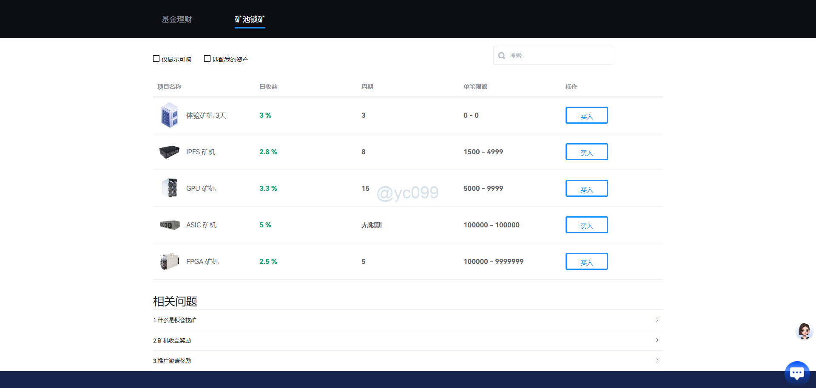
Task: Select the 矿池锁矿 tab
Action: 250,20
